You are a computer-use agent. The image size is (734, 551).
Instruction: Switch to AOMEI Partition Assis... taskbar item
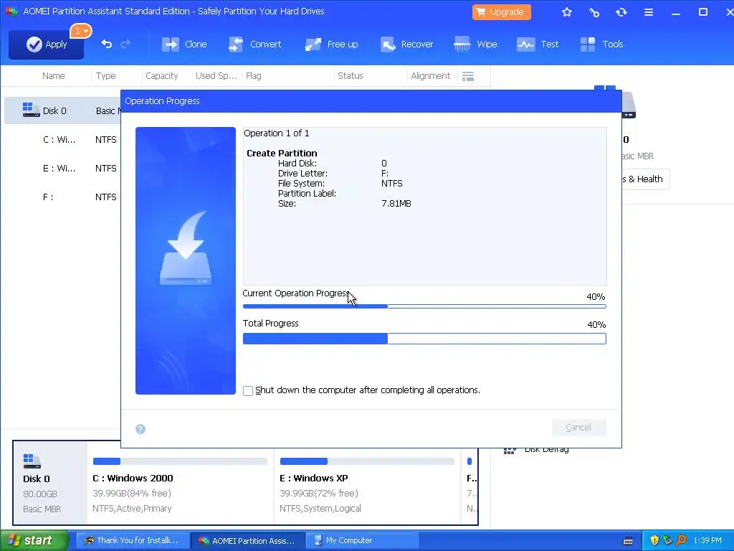(248, 541)
